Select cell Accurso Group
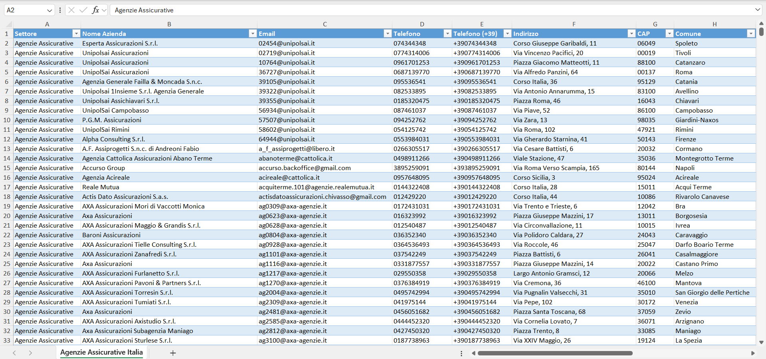 pyautogui.click(x=169, y=168)
